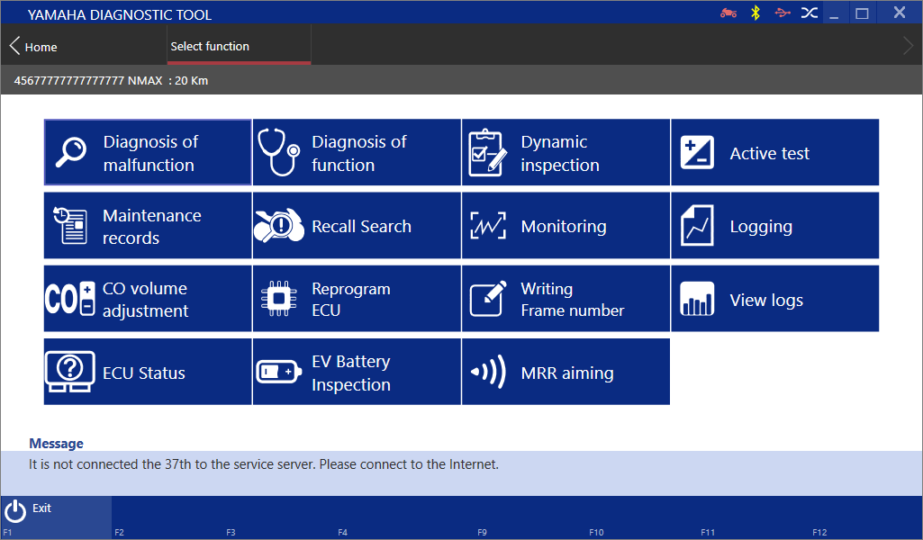
Task: Go back to Home
Action: 41,47
